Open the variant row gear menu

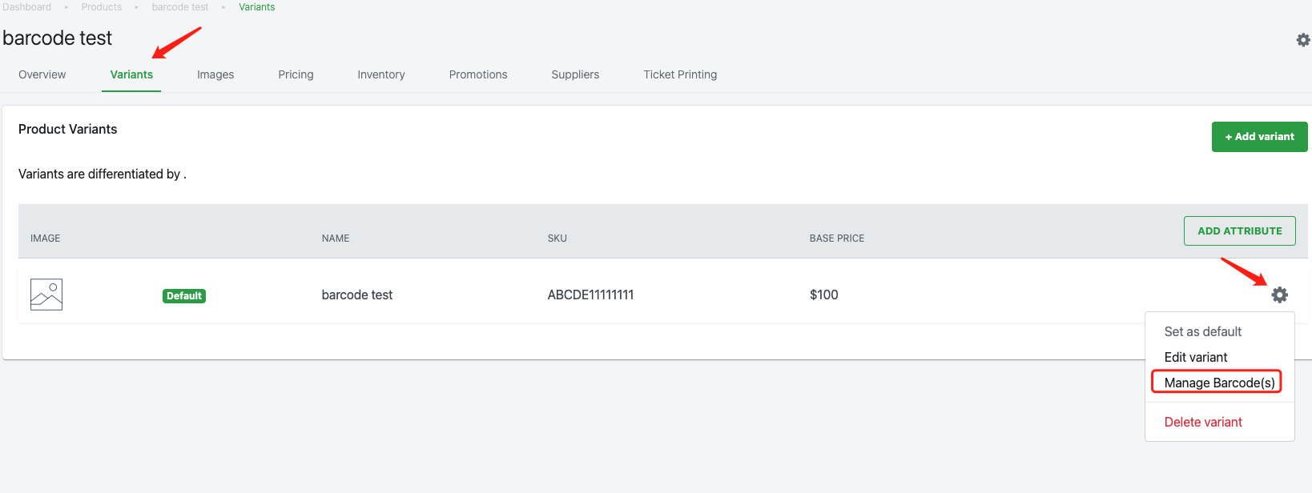(x=1280, y=295)
